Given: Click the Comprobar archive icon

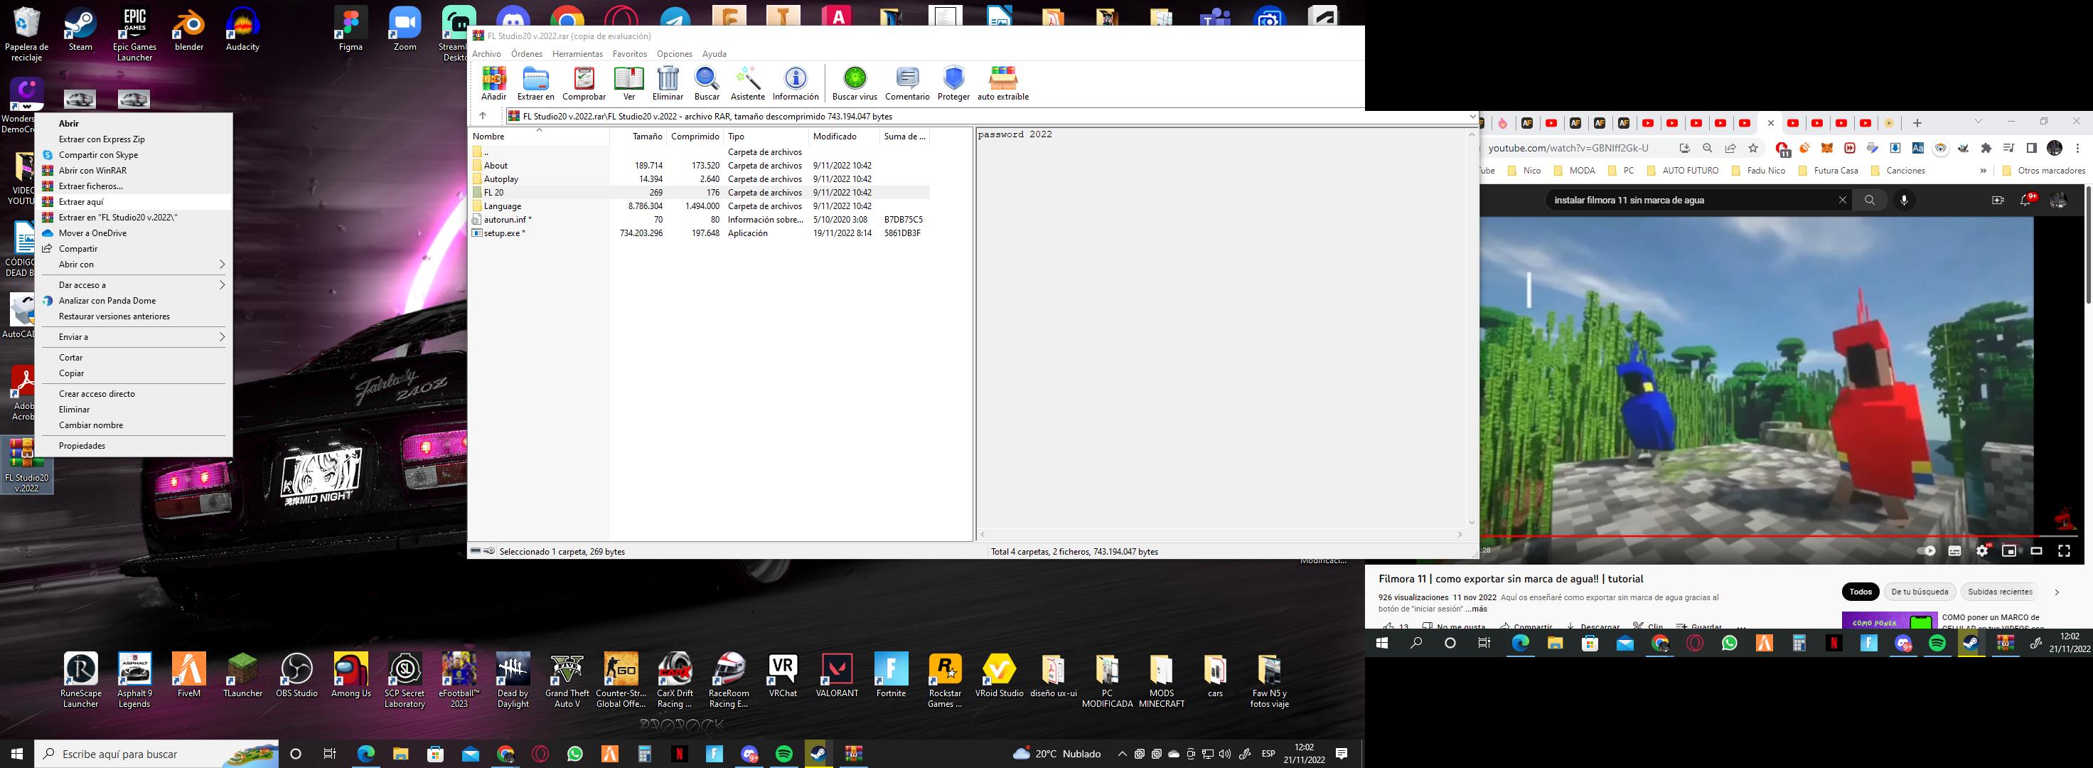Looking at the screenshot, I should (x=584, y=83).
